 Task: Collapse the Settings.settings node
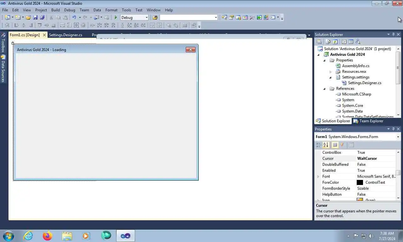tap(330, 77)
